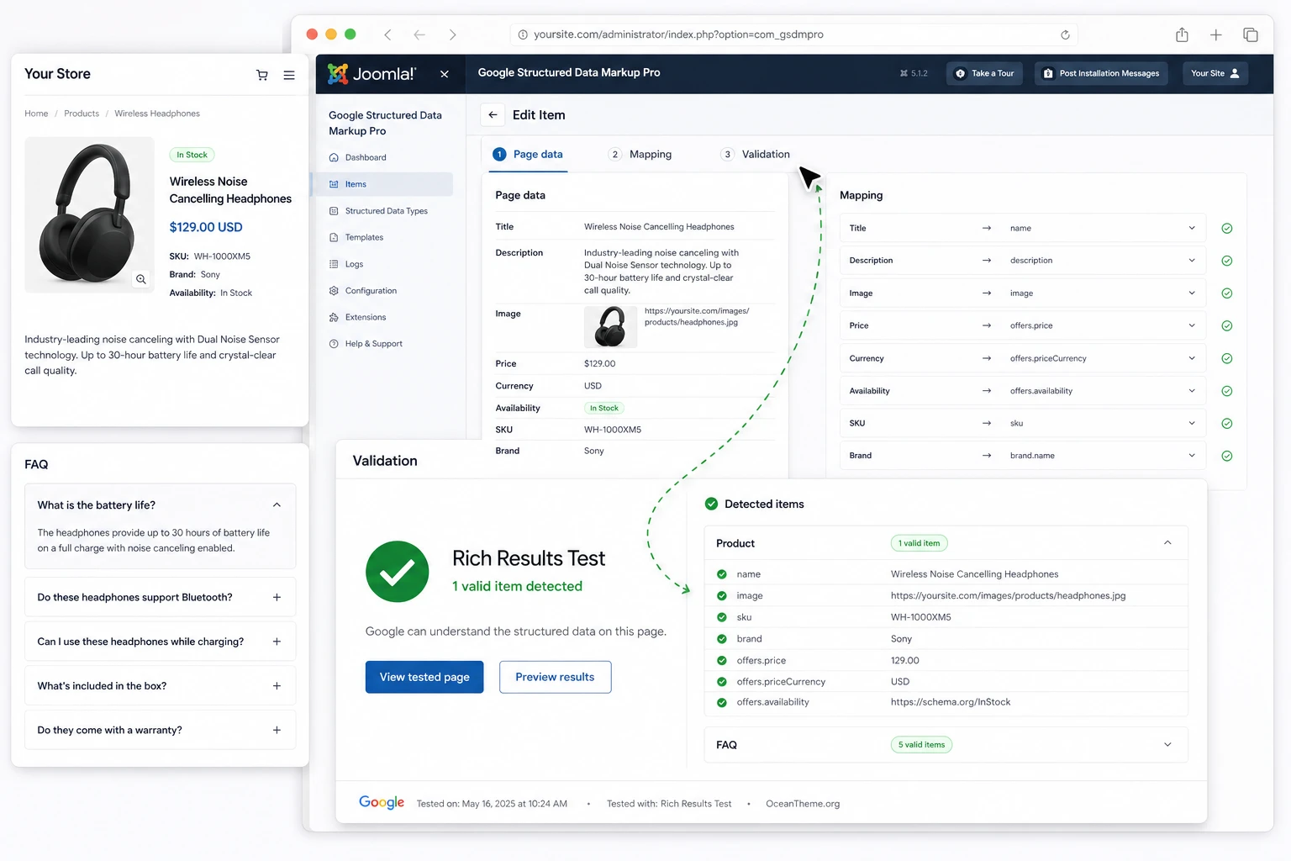Open Items in the sidebar

382,184
